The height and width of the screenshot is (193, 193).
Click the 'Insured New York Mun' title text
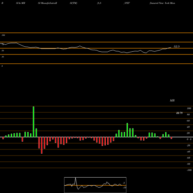point(162,3)
